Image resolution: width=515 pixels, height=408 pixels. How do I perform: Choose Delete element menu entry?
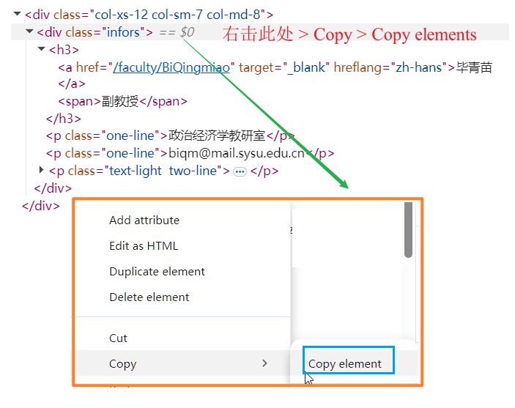click(x=149, y=297)
